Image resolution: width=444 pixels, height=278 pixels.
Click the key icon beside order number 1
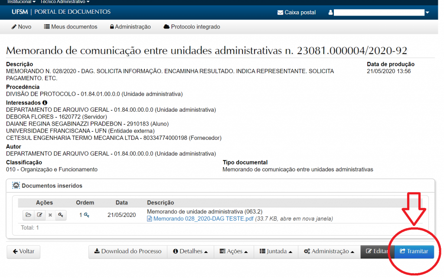tap(87, 215)
